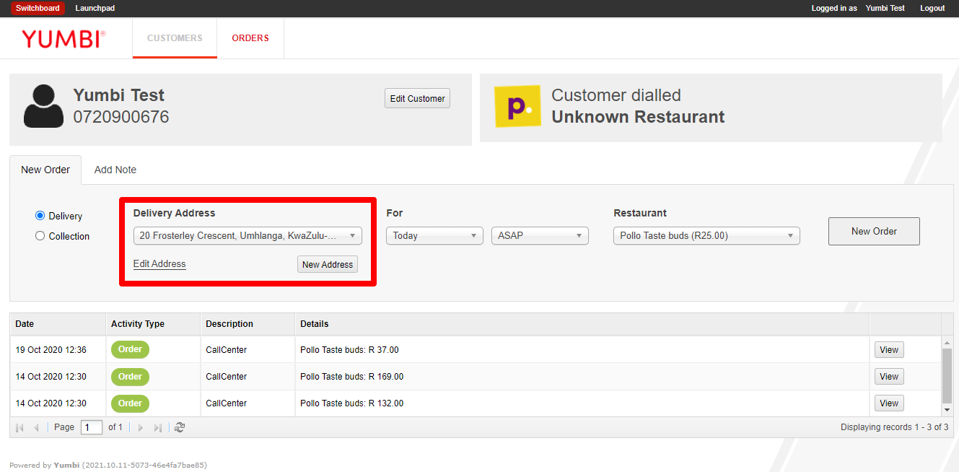The image size is (959, 472).
Task: Click the Edit Address link
Action: (159, 264)
